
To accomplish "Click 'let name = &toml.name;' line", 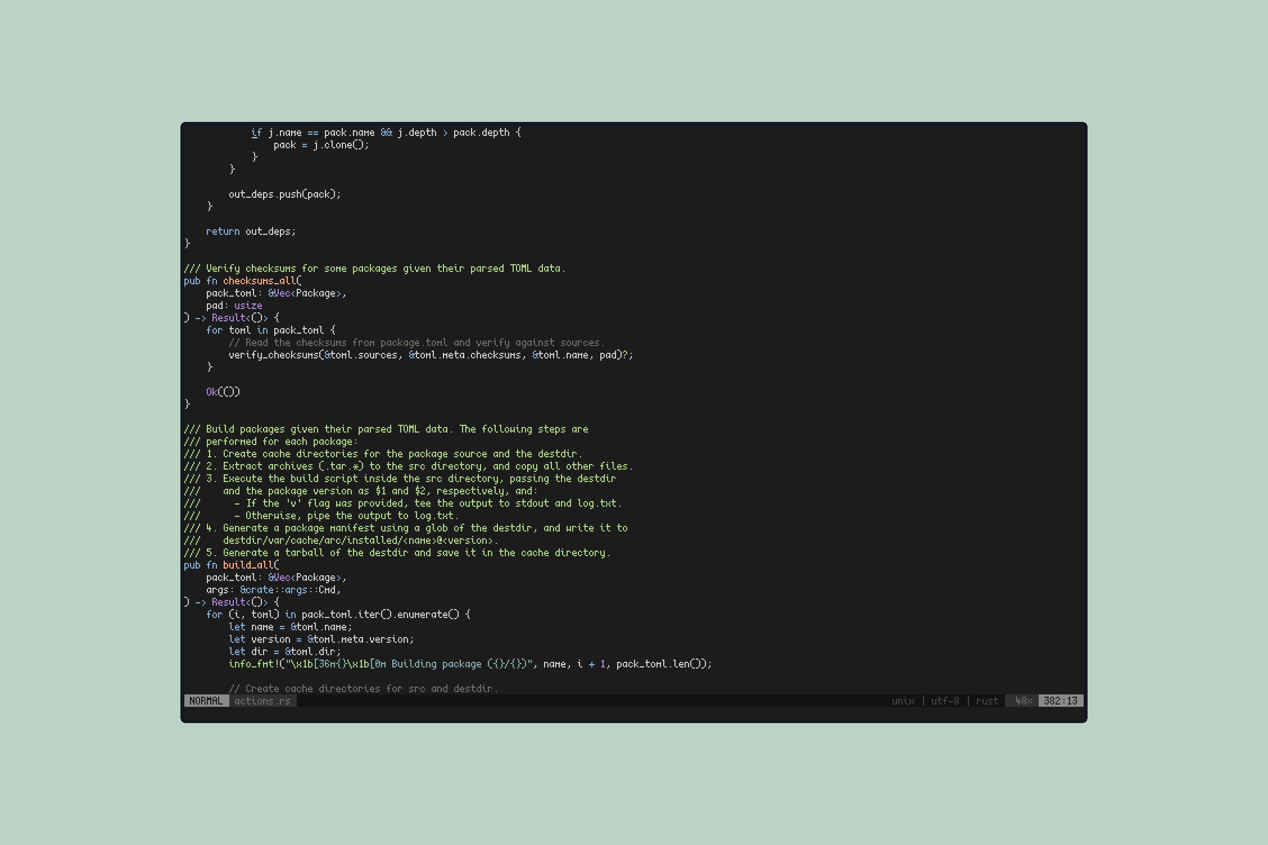I will [290, 626].
